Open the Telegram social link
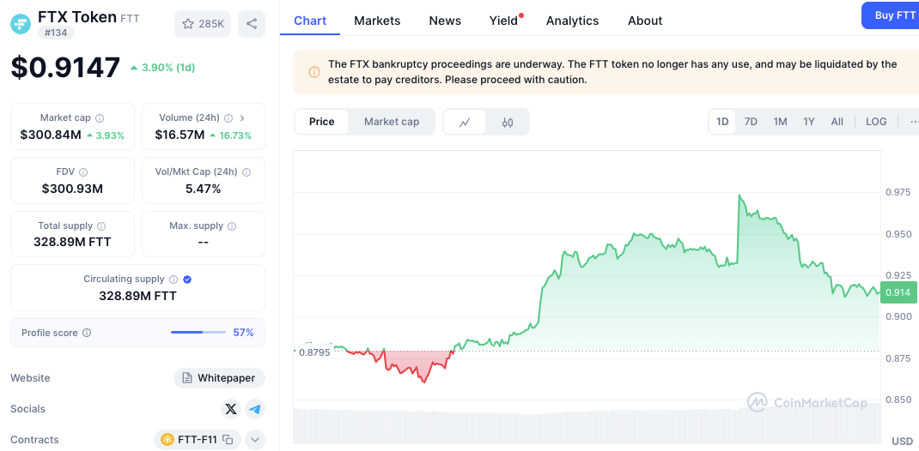 [254, 409]
